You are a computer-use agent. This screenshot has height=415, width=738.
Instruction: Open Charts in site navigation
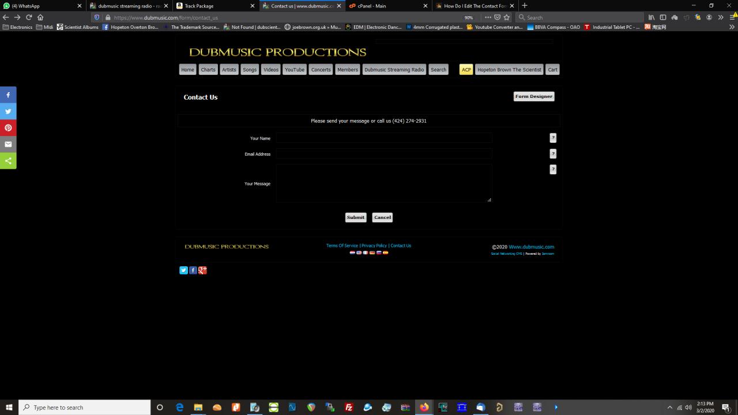[208, 70]
